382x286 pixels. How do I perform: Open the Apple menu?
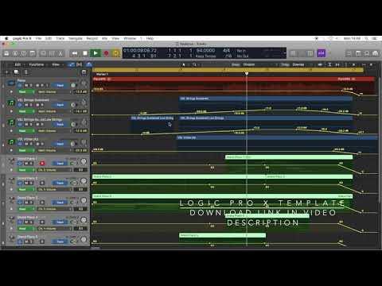point(6,38)
